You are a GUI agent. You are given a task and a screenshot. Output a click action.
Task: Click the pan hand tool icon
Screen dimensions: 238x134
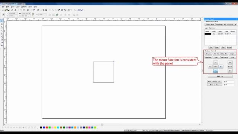(x=34, y=10)
